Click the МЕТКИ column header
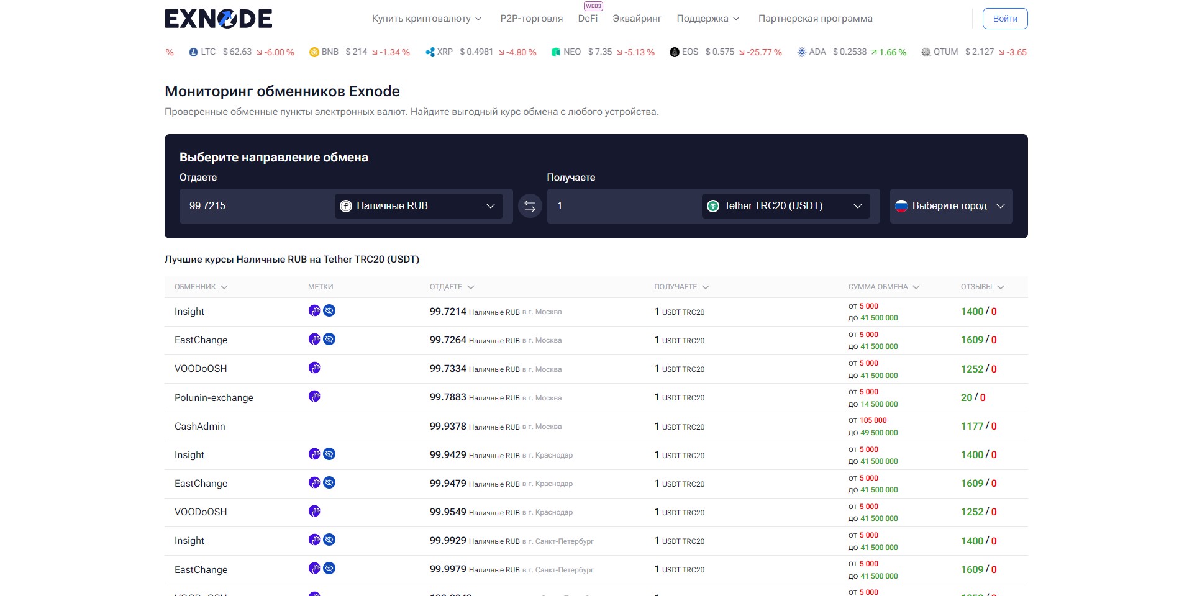1192x596 pixels. (321, 287)
